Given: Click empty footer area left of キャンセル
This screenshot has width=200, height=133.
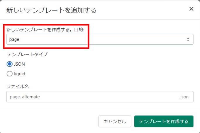Looking at the screenshot, I should (50, 121).
